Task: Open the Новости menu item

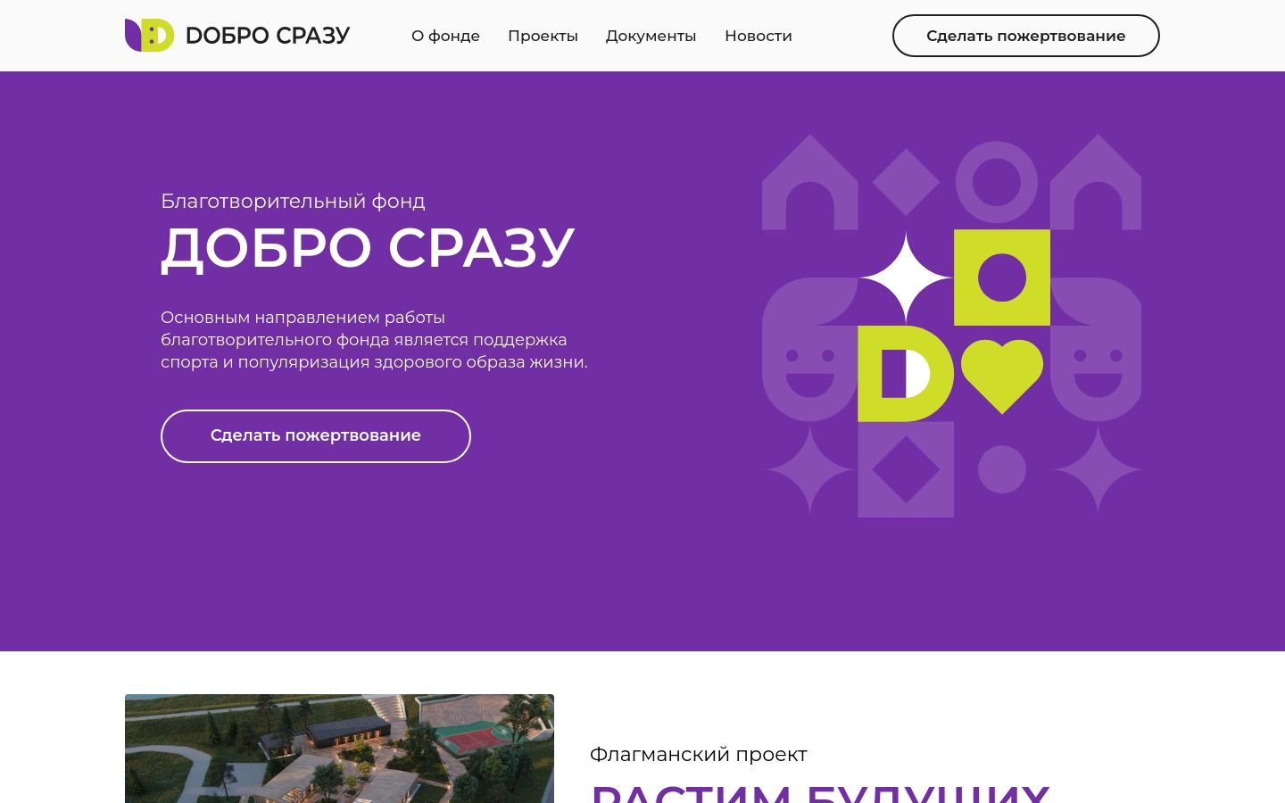Action: [759, 36]
